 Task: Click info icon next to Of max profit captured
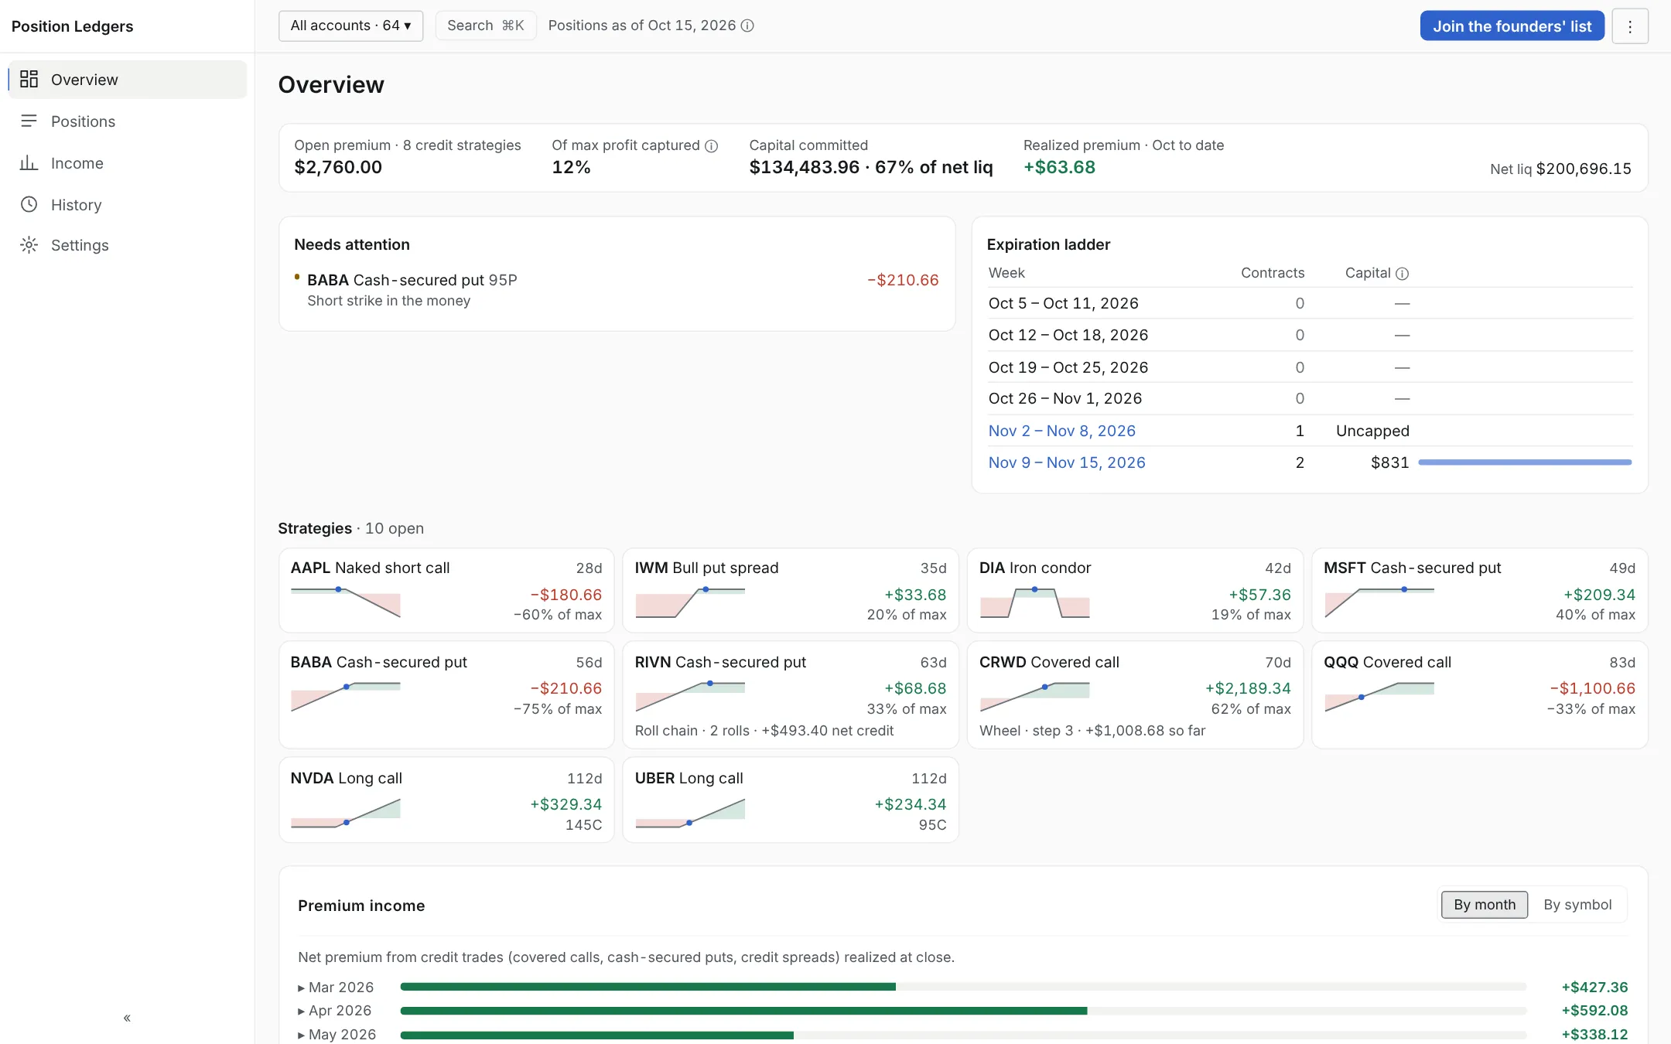click(712, 145)
